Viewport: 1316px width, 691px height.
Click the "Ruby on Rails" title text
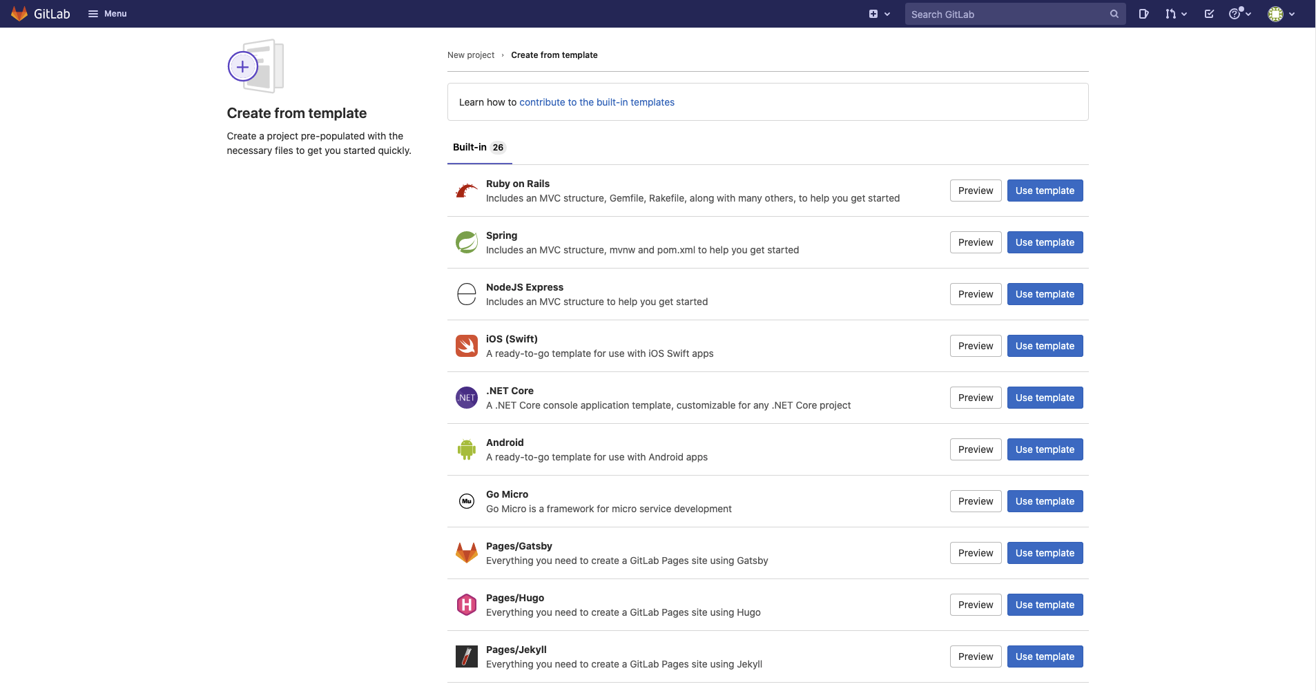coord(518,184)
